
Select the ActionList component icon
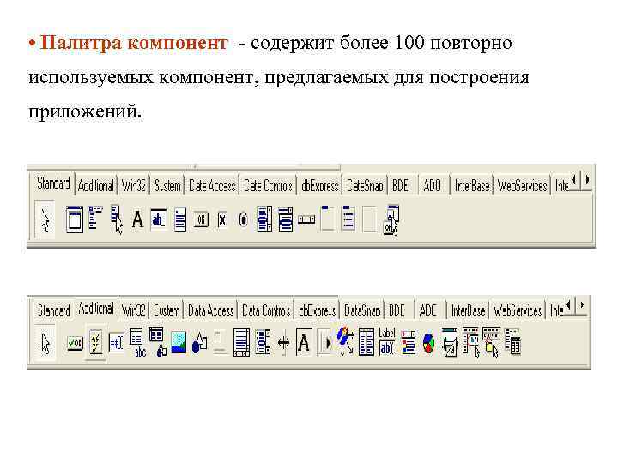point(391,220)
